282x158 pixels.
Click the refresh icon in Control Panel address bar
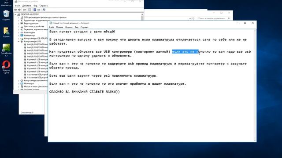point(193,18)
